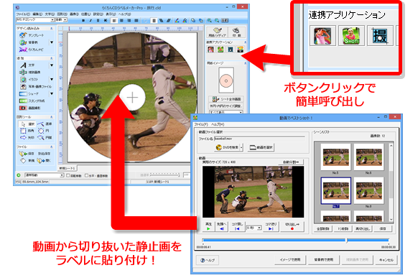Launch the green video best-shot linked app

(x=220, y=50)
